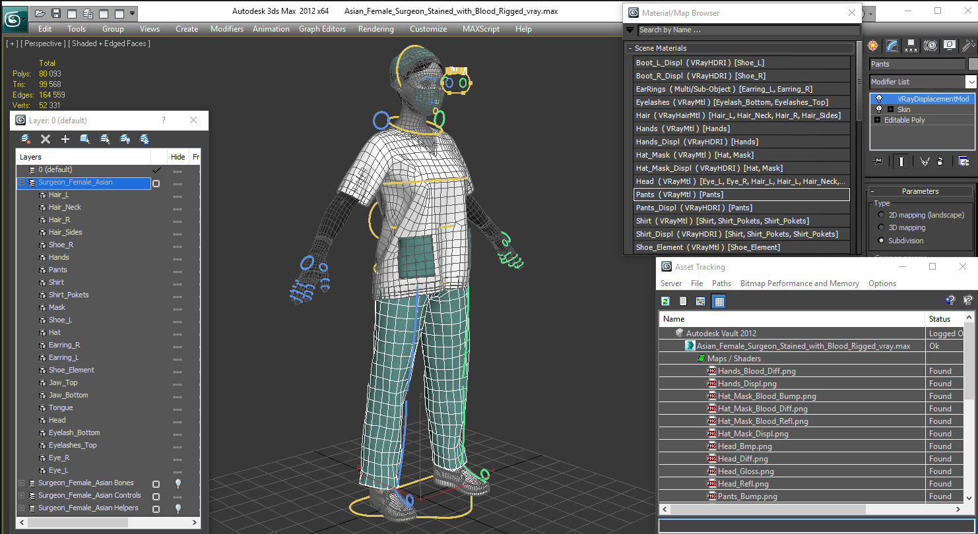This screenshot has width=978, height=534.
Task: Open Bitmap Performance and Memory menu
Action: point(799,283)
